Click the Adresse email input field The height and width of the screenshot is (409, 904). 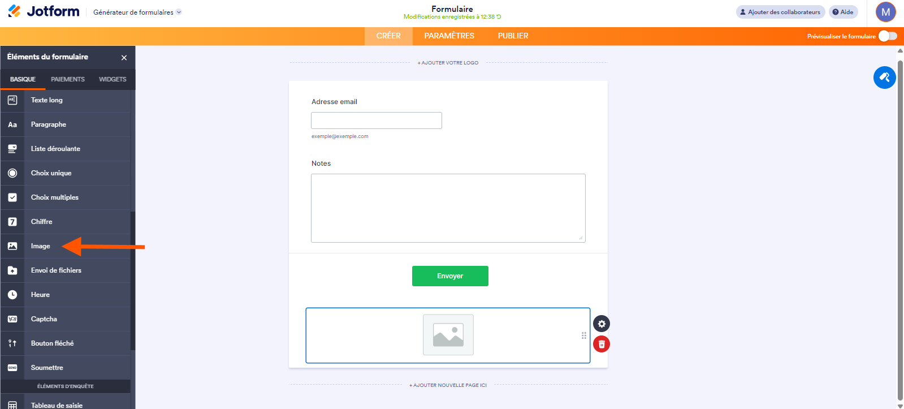377,120
